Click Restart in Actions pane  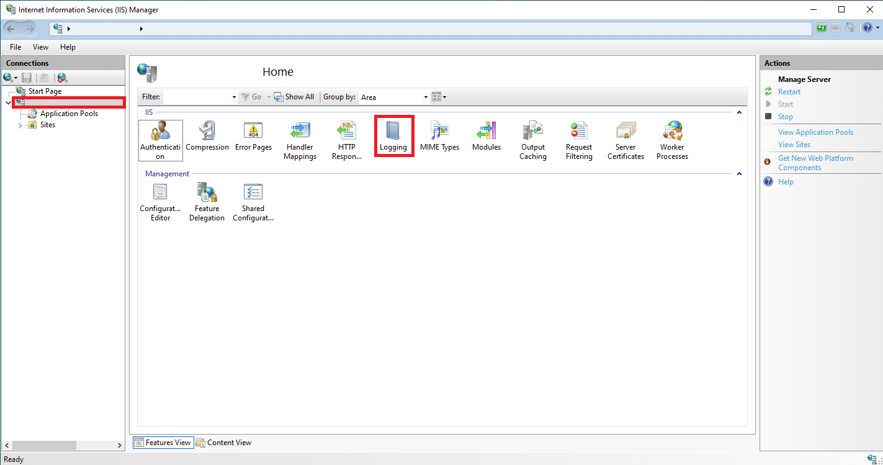789,92
